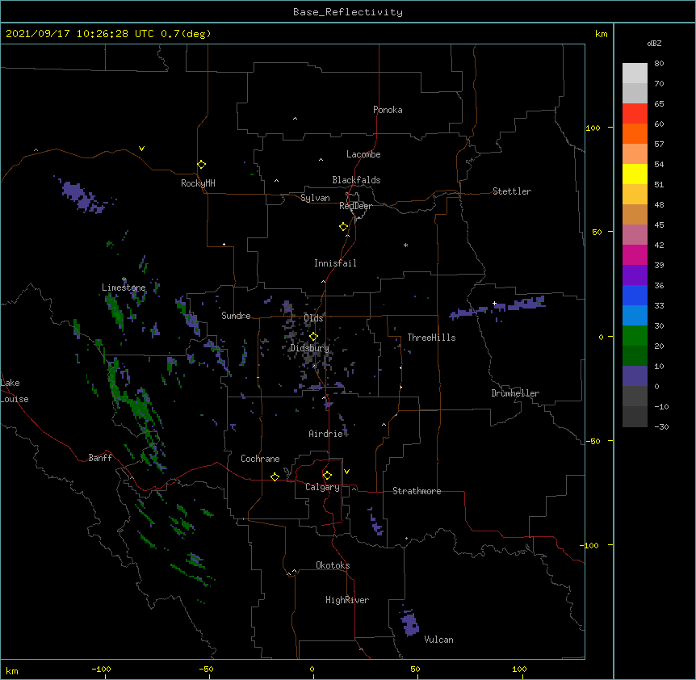Click the white plus marker northwest of Drumheller
Screen dimensions: 696x680
(x=494, y=303)
